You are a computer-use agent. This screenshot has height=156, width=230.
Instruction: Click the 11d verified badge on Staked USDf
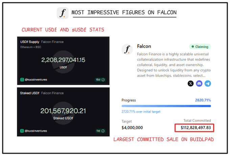pos(100,131)
